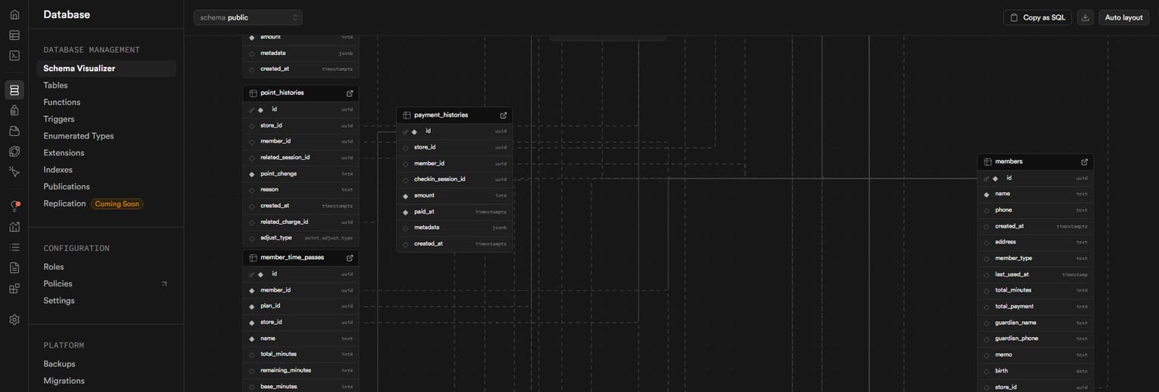Click checkin_session_id in payment_histories
Image resolution: width=1159 pixels, height=392 pixels.
click(454, 179)
